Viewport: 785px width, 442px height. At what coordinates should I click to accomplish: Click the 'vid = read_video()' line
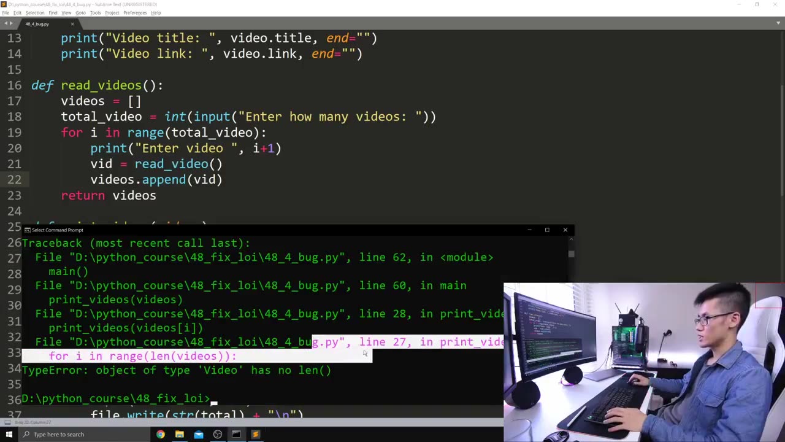click(x=156, y=164)
